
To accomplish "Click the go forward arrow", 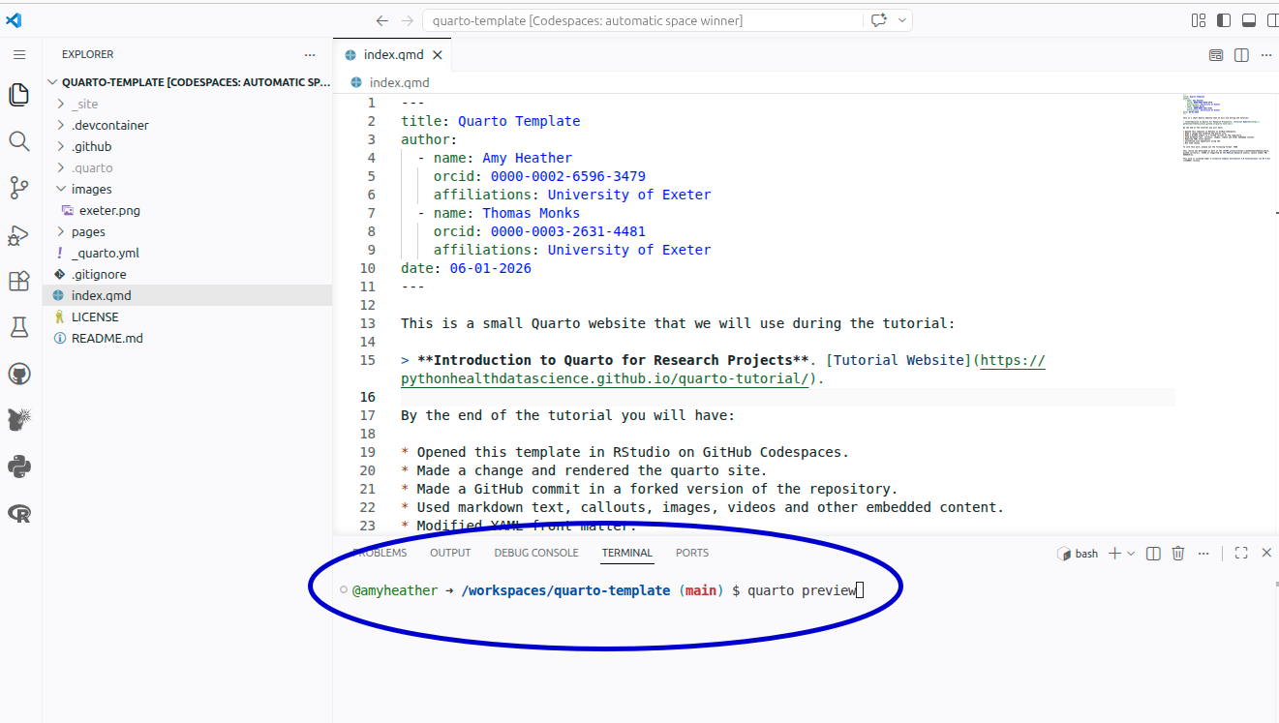I will click(x=408, y=20).
